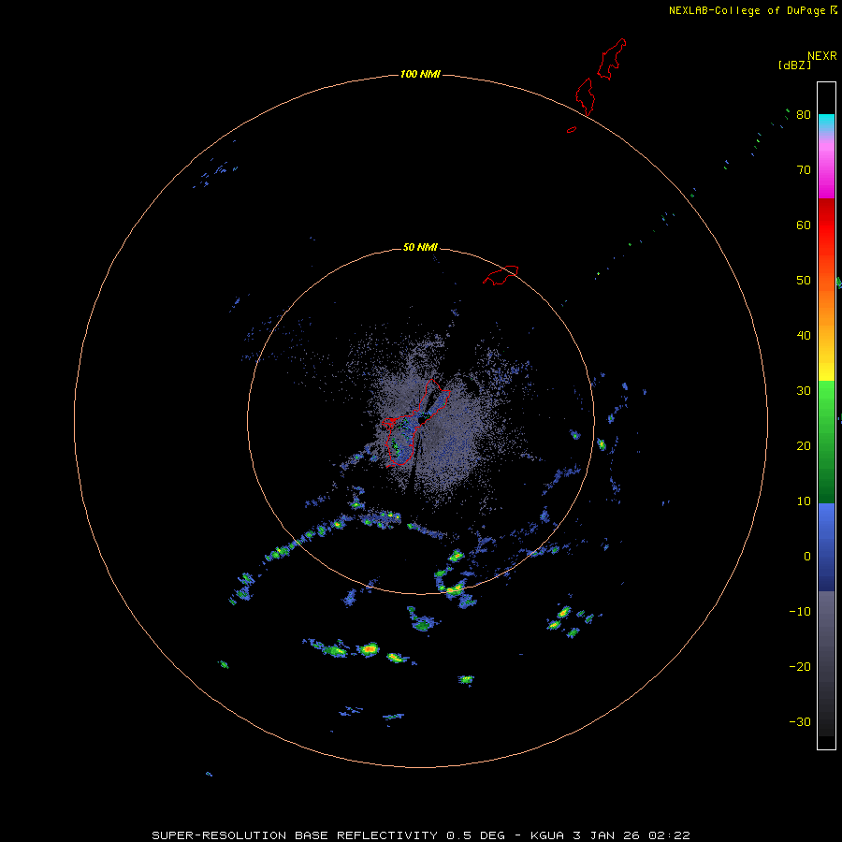Click the 40 value on the dBZ scale
The image size is (842, 842).
[804, 336]
